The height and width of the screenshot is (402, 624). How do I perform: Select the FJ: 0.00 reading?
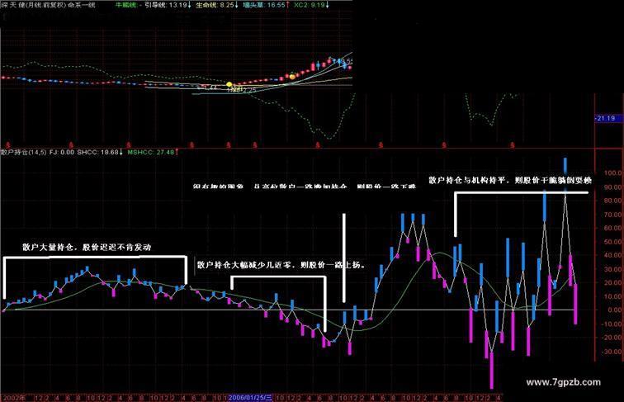coord(62,152)
